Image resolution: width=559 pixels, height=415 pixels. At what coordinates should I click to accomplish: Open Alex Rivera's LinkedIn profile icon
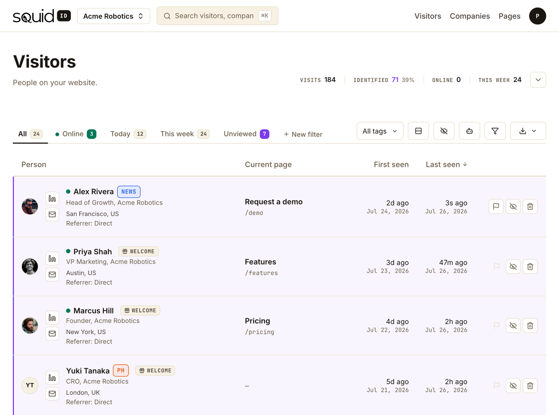point(52,198)
